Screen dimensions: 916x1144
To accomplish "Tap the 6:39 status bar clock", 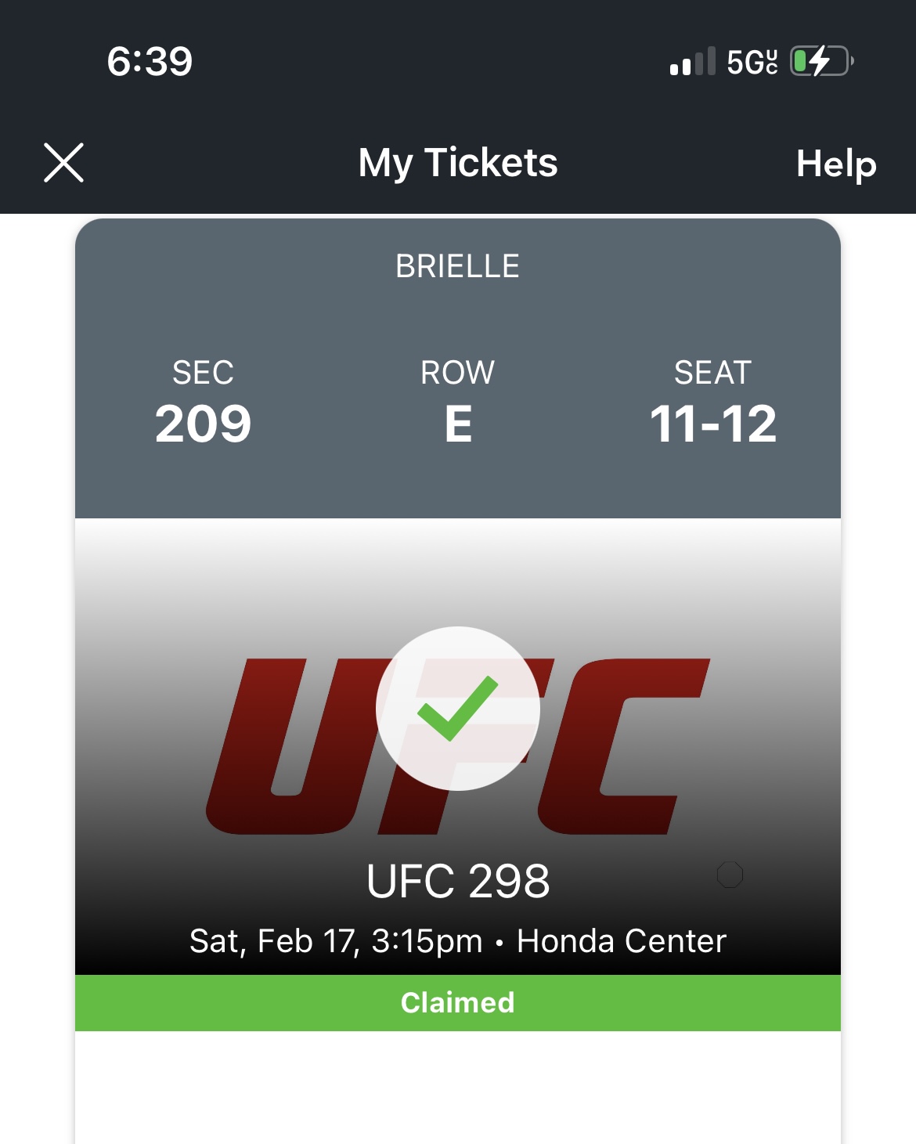I will tap(150, 61).
